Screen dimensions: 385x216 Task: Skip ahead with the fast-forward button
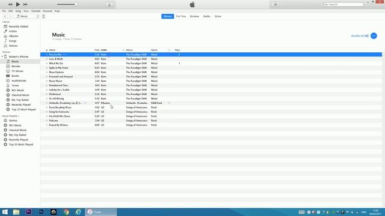click(25, 4)
